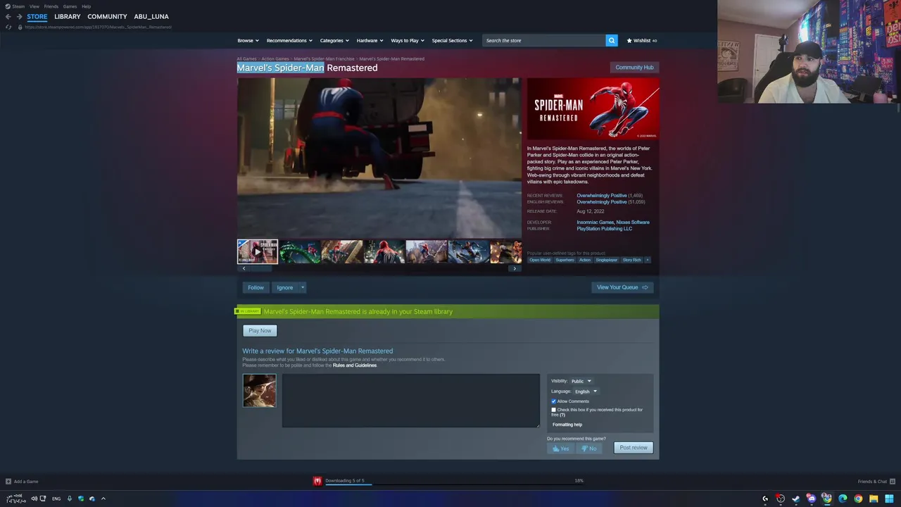
Task: Open the Wishlist link
Action: 641,40
